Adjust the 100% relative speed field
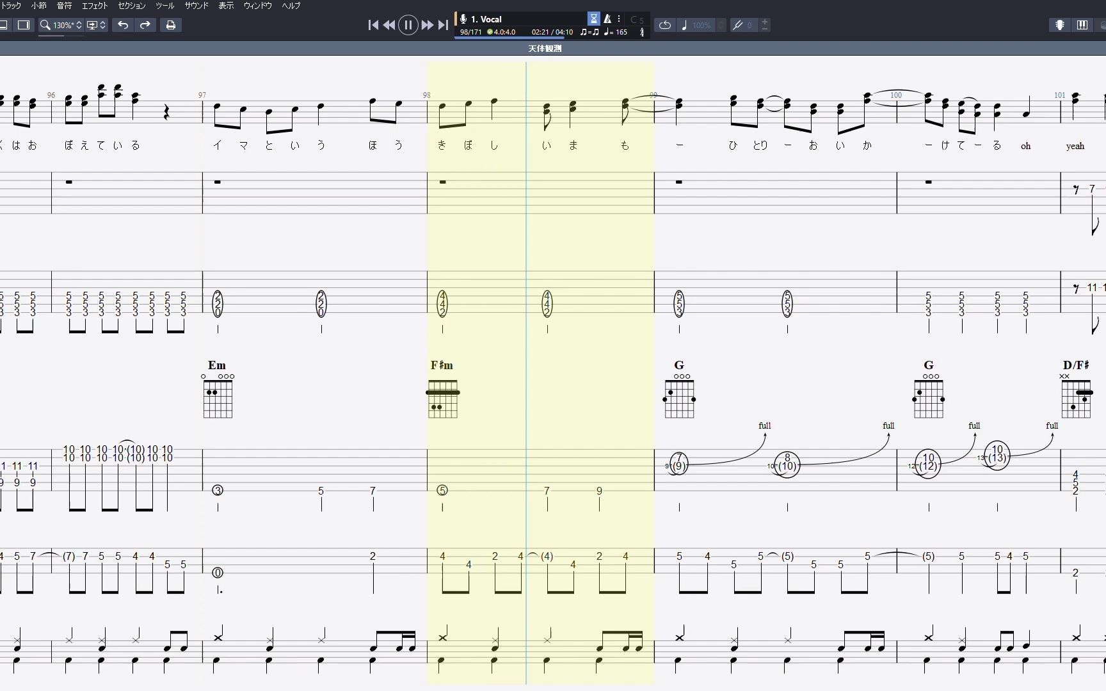This screenshot has height=691, width=1106. click(x=701, y=25)
